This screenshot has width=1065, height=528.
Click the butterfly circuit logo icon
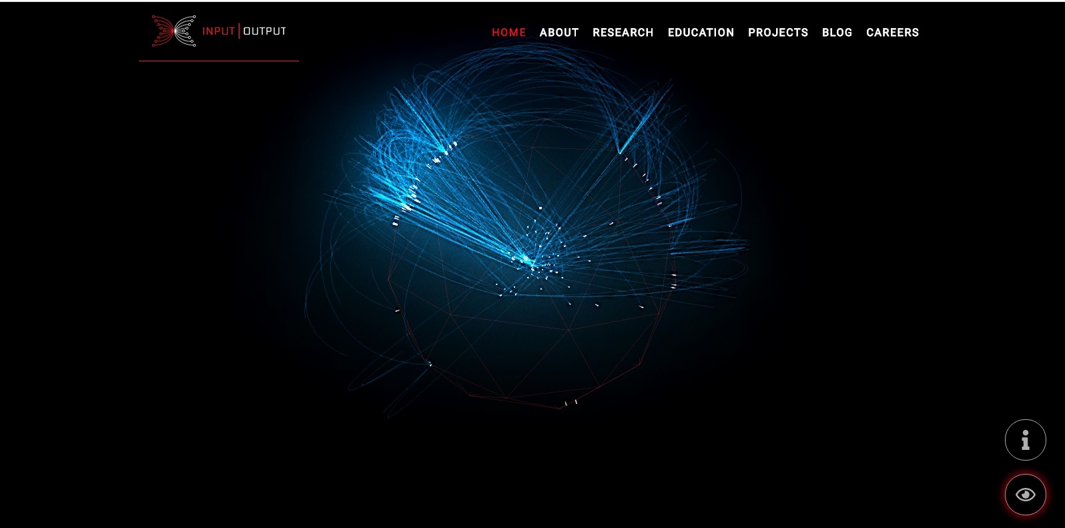173,31
